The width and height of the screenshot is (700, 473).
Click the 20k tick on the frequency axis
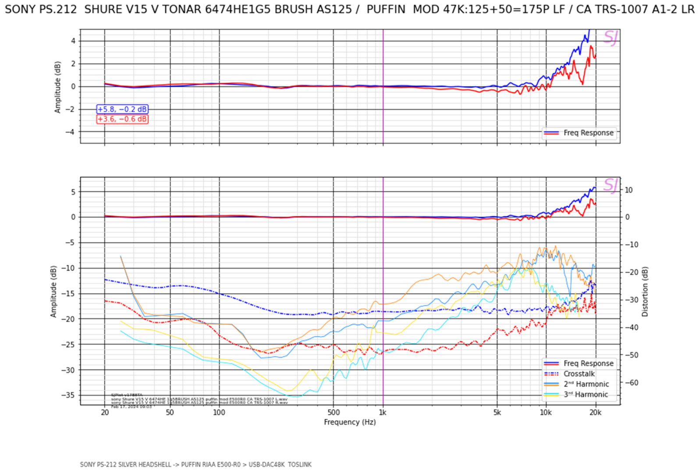pyautogui.click(x=595, y=413)
